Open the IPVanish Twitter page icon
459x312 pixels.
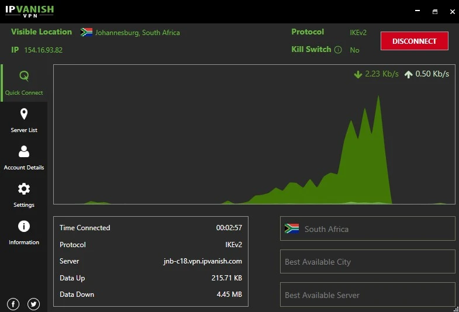[x=33, y=304]
